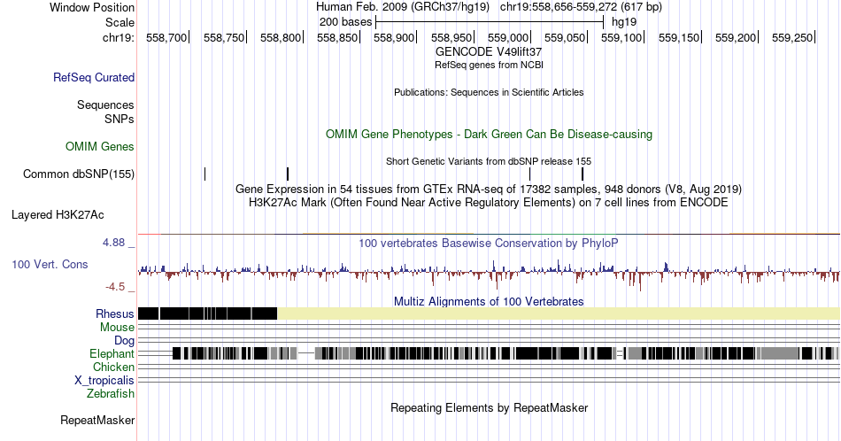Image resolution: width=841 pixels, height=441 pixels.
Task: Click the RepeatMasker track label
Action: pyautogui.click(x=97, y=420)
